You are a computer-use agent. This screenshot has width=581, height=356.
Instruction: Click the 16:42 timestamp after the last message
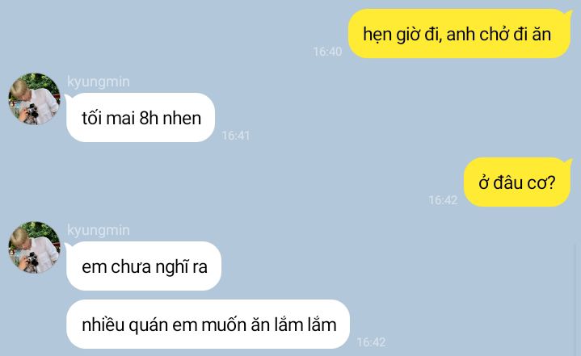tap(371, 342)
